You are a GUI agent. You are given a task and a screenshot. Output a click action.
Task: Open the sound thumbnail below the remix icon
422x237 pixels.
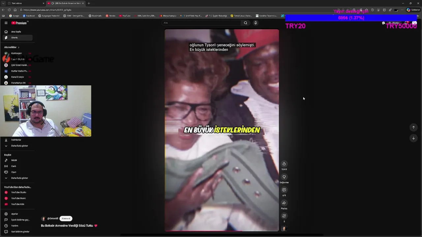click(x=284, y=228)
